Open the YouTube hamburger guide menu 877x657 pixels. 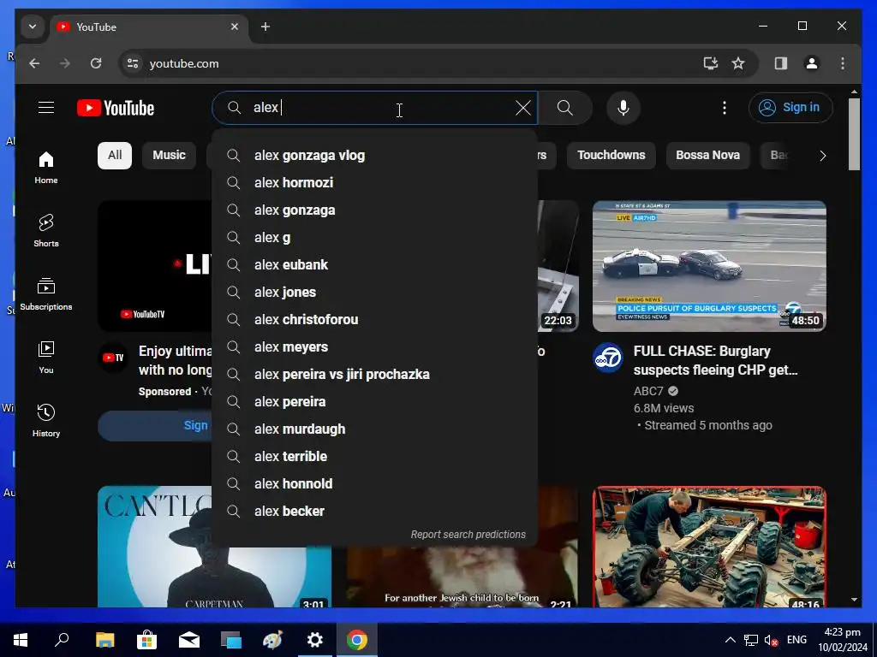(x=46, y=107)
